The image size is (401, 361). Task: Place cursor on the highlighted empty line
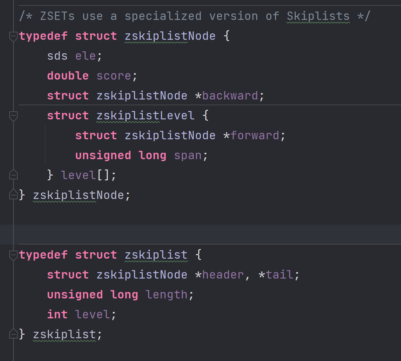200,235
